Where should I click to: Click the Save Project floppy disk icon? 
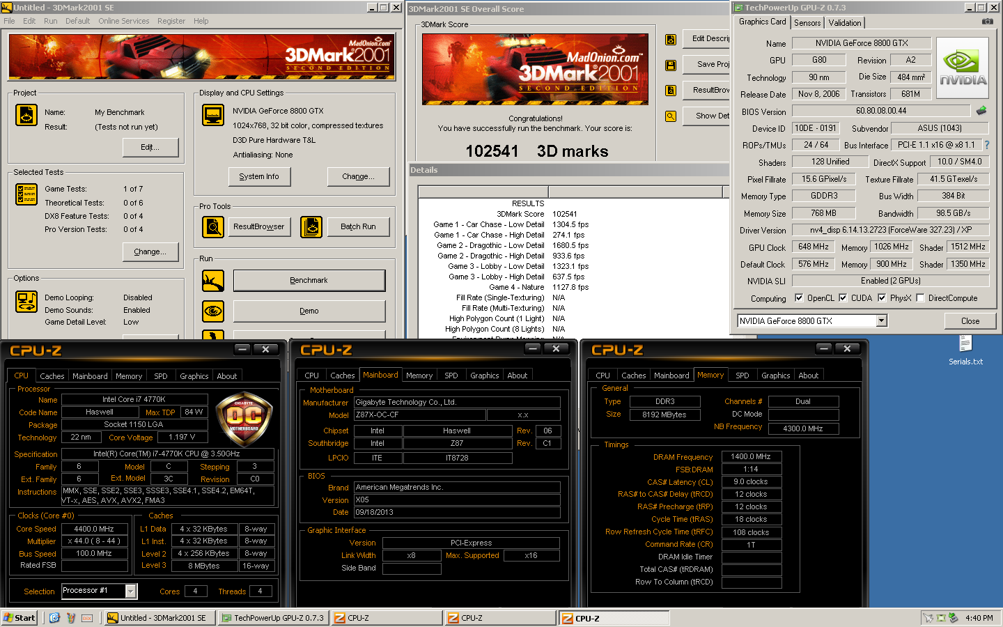coord(671,65)
